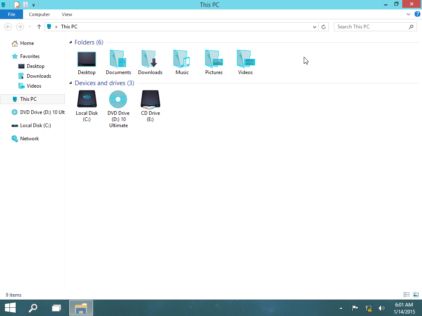Click the Forward navigation arrow
Viewport: 422px width, 316px height.
20,27
